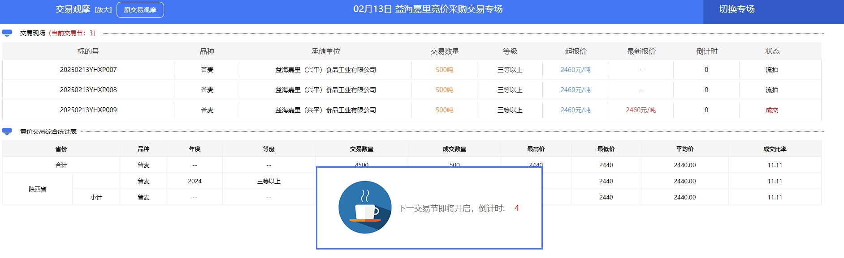Click the 合计 total row label
The width and height of the screenshot is (844, 258).
coord(61,165)
